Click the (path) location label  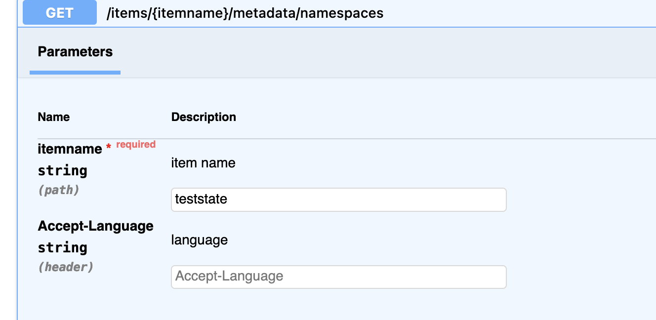point(58,190)
